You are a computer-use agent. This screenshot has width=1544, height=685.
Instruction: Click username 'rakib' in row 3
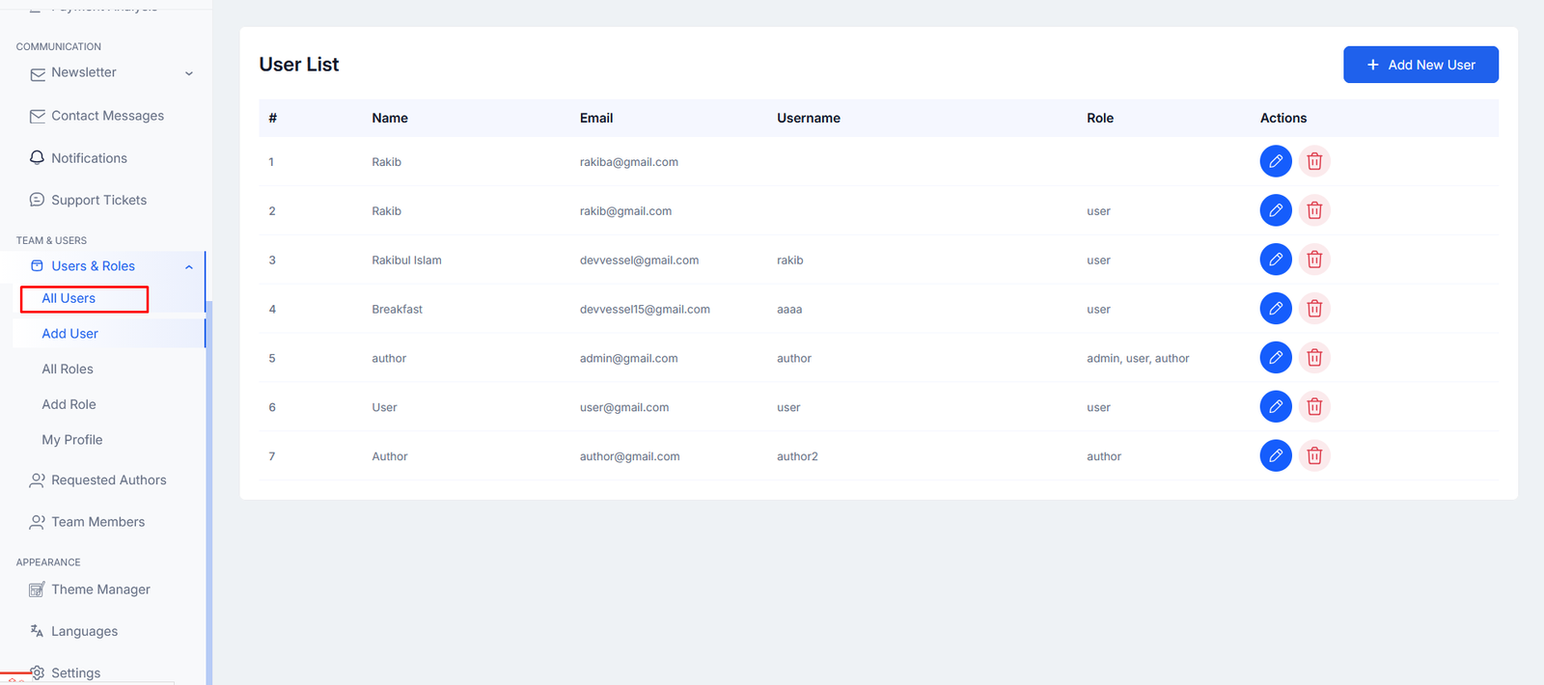coord(789,260)
